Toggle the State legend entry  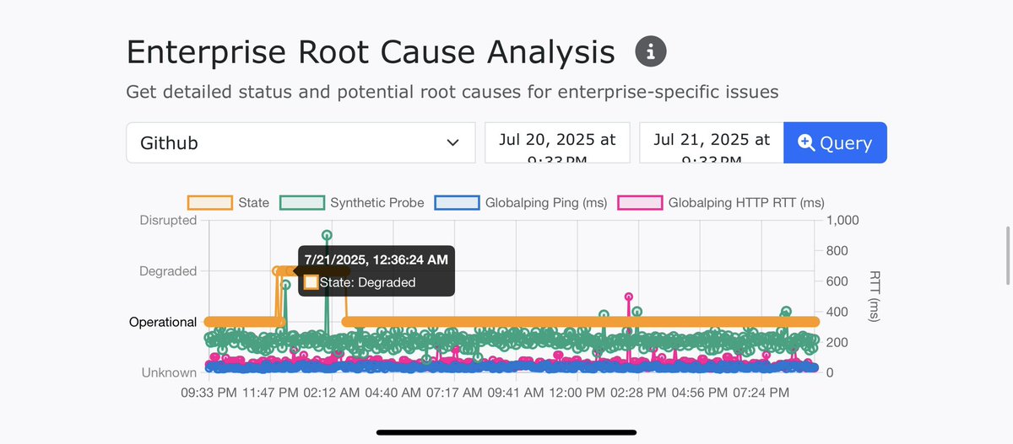(x=228, y=202)
